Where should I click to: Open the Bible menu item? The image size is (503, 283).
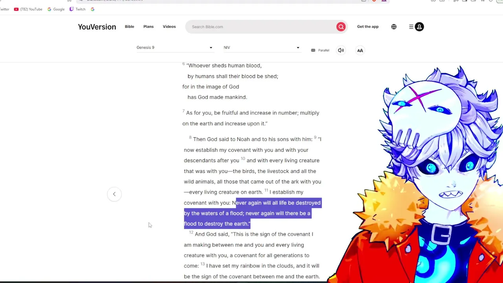(x=129, y=26)
